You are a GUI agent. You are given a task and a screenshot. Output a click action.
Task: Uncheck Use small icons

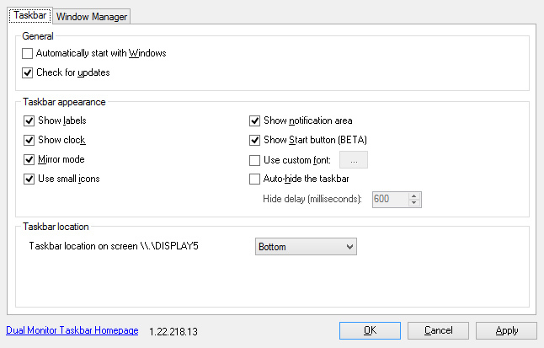coord(29,179)
